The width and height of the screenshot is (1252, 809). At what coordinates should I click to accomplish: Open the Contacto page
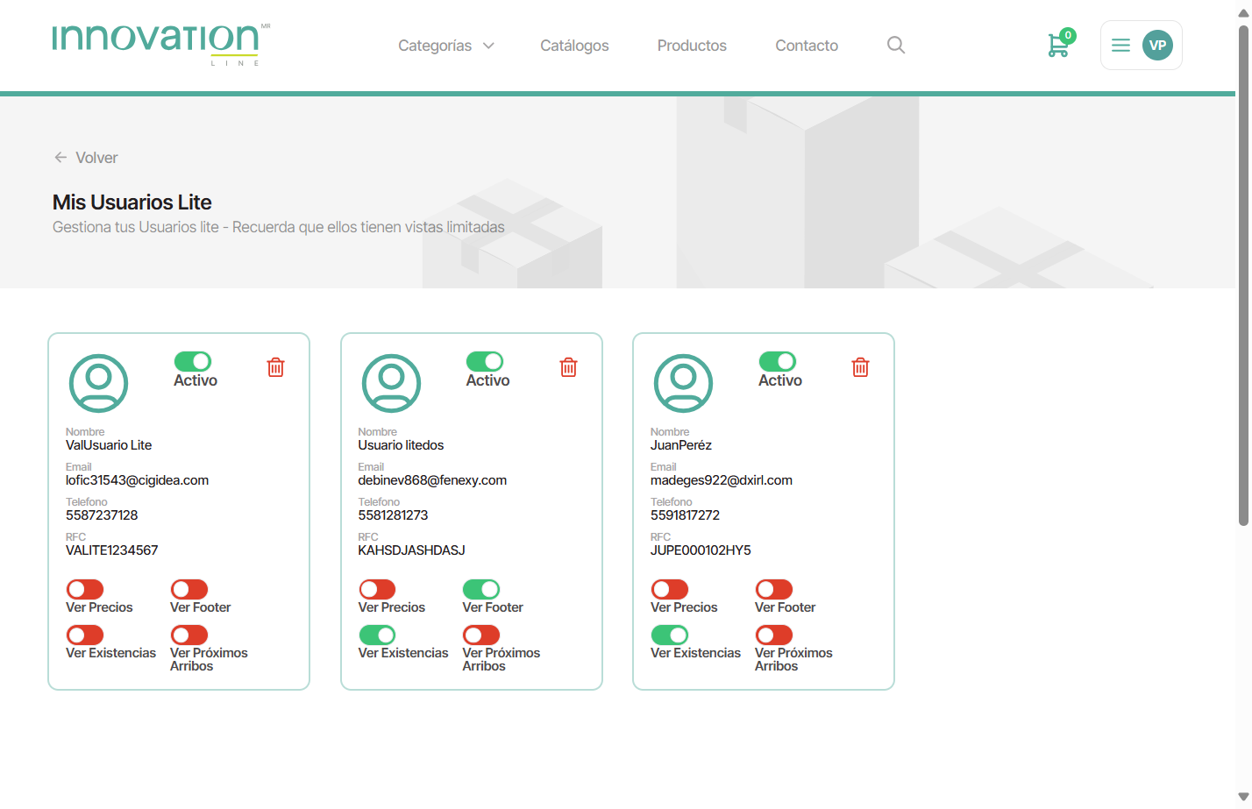pyautogui.click(x=807, y=46)
